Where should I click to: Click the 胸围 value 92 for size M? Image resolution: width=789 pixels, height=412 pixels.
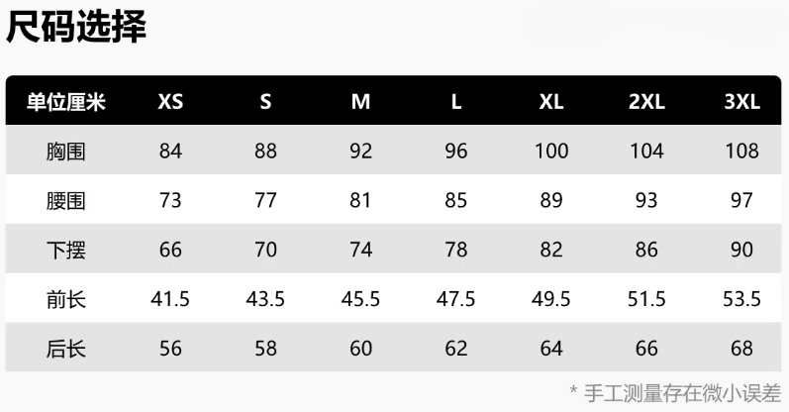click(360, 152)
